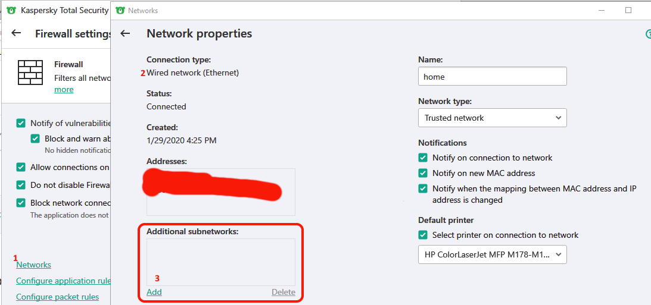Toggle Notify on connection to network
Viewport: 651px width, 305px height.
423,158
